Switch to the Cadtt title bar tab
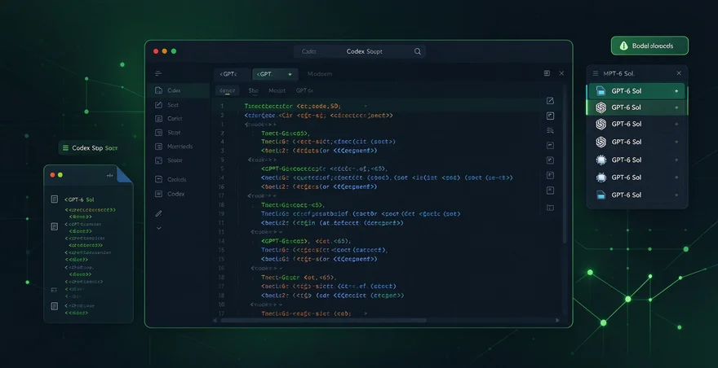The image size is (718, 368). click(x=309, y=51)
